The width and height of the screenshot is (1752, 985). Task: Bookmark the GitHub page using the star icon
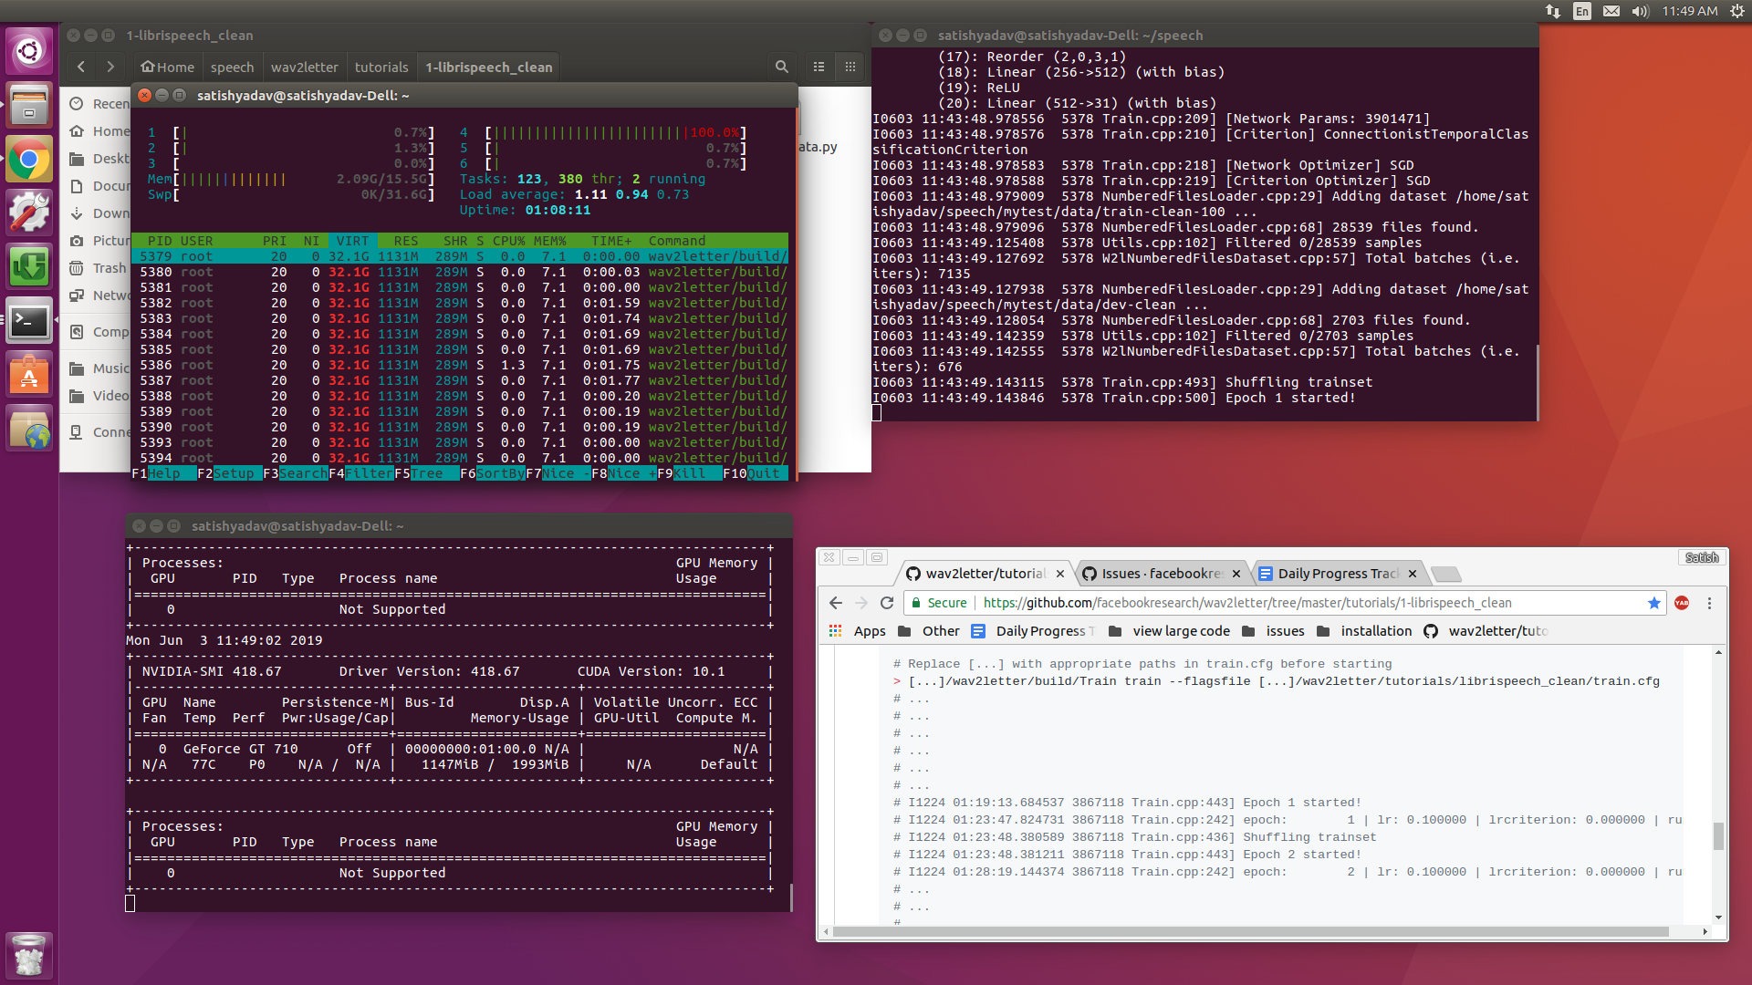coord(1654,603)
